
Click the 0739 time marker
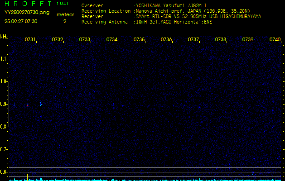247,39
